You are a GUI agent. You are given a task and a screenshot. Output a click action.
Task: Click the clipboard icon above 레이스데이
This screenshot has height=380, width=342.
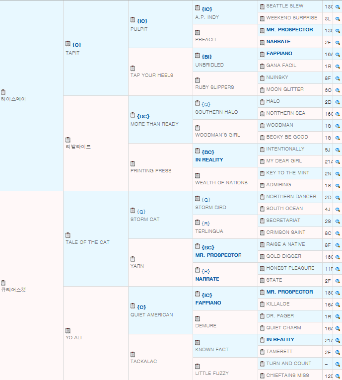pyautogui.click(x=3, y=92)
